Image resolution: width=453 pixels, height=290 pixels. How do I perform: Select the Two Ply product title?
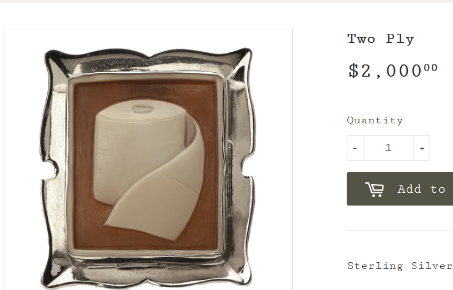click(381, 39)
